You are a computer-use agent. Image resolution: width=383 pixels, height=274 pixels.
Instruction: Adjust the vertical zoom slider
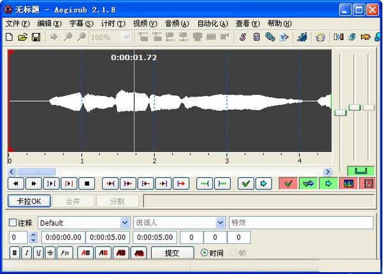coord(355,107)
